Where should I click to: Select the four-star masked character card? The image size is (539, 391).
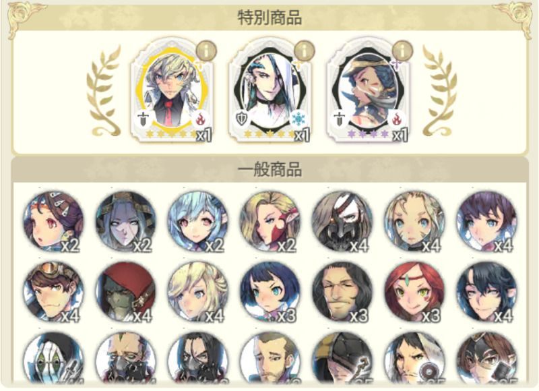pyautogui.click(x=368, y=90)
